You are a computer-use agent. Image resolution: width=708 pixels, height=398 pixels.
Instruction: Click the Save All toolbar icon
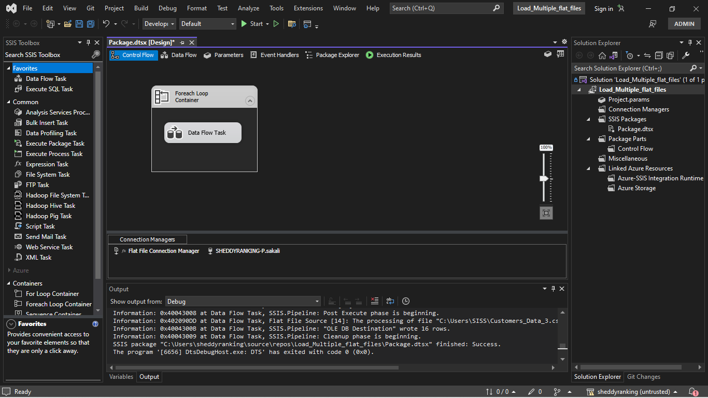pyautogui.click(x=90, y=24)
